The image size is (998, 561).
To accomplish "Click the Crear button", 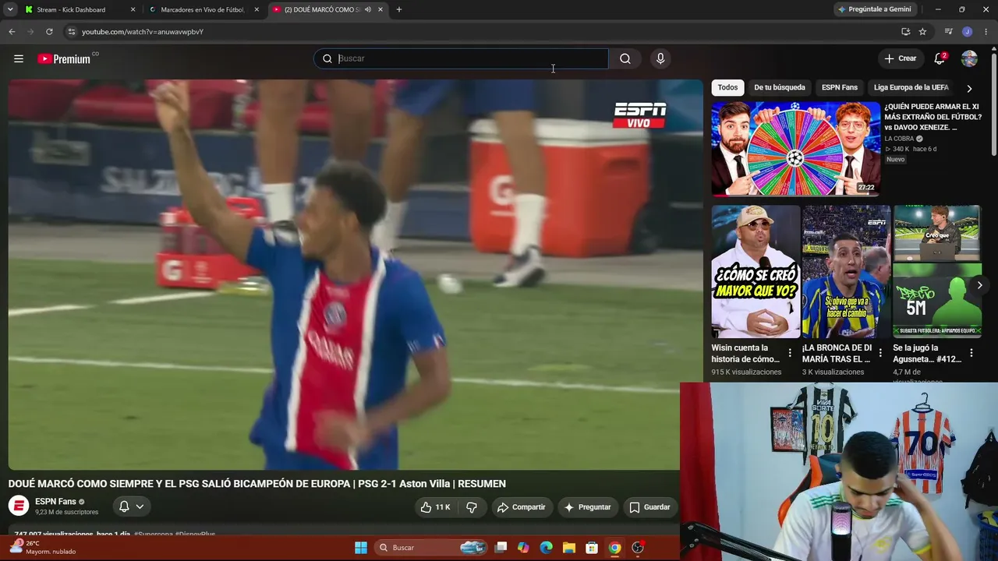I will [901, 58].
